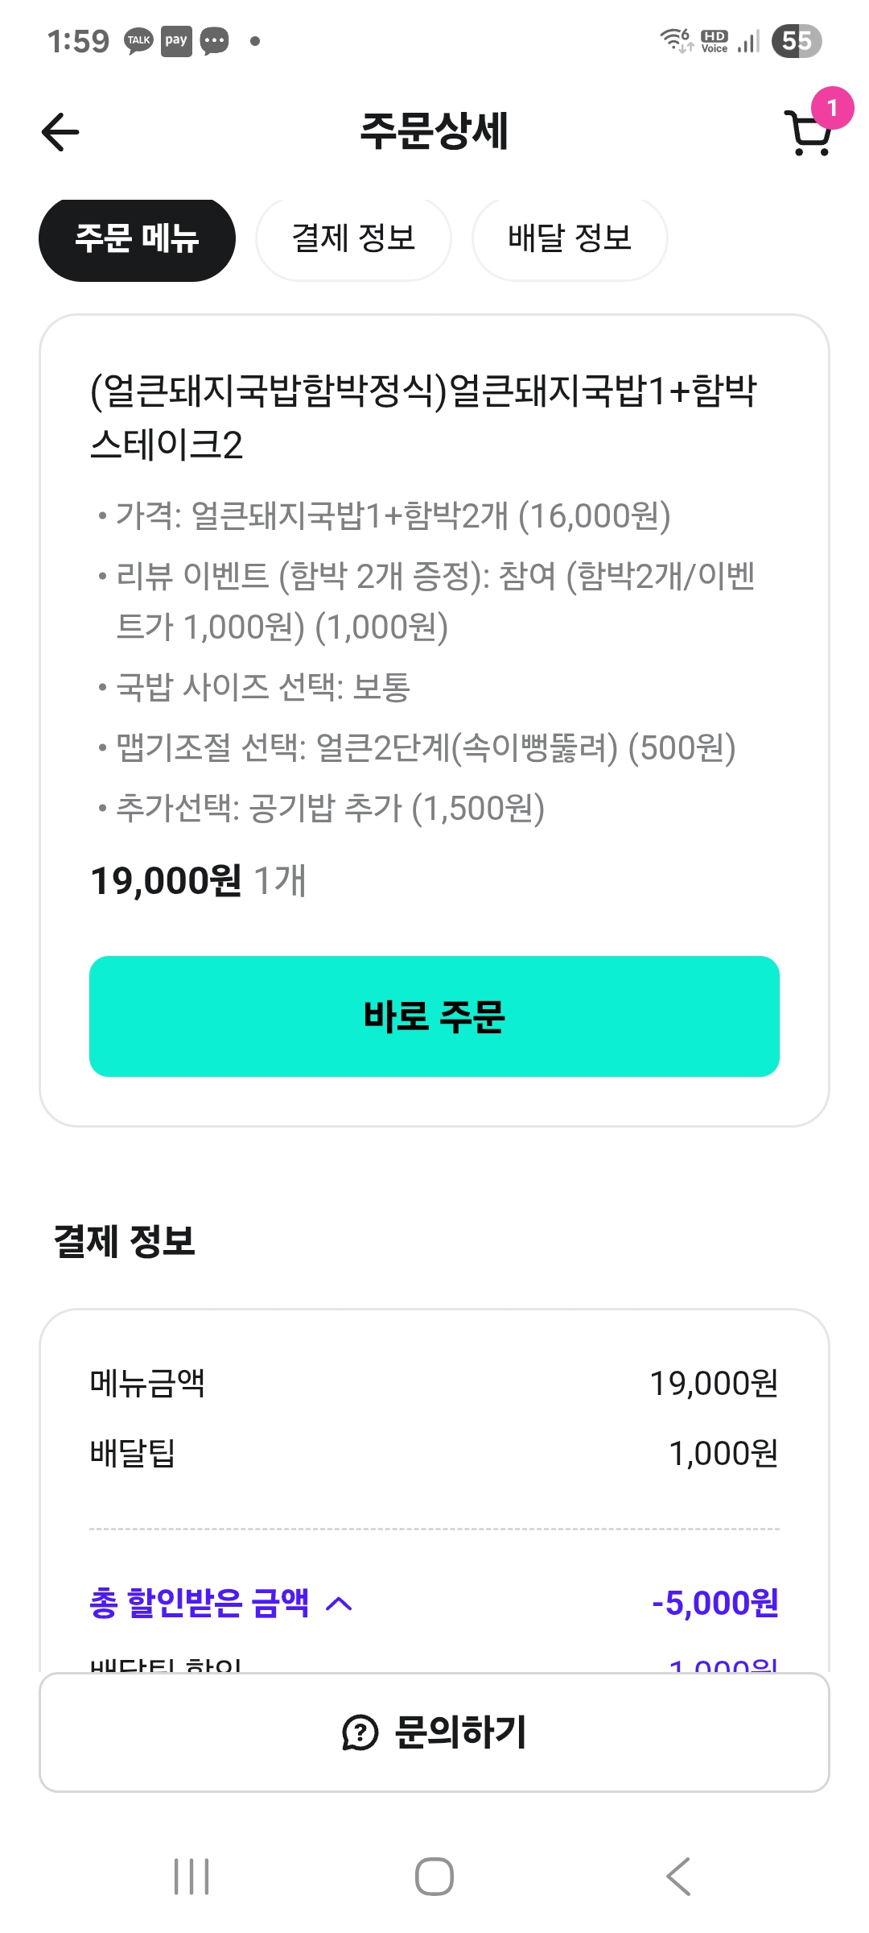Tap the -5,000원 discount amount
The image size is (869, 1933).
[715, 1604]
